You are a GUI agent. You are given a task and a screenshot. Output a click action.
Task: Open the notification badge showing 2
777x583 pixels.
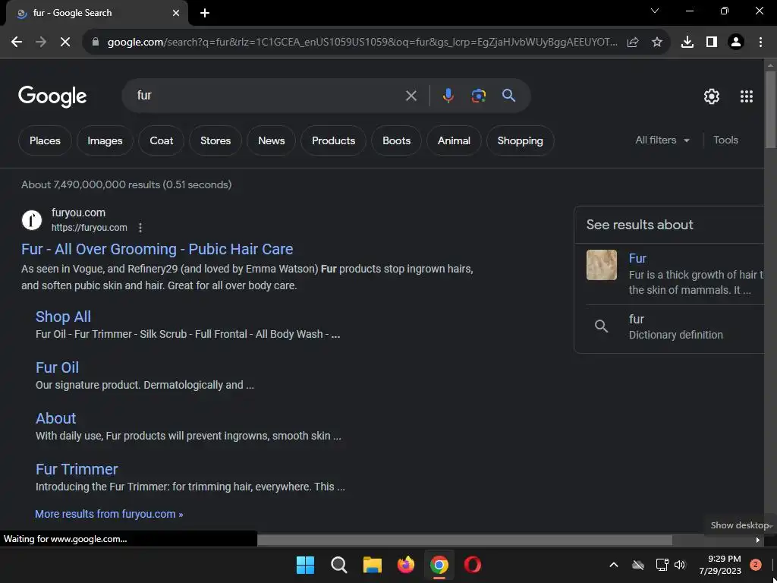tap(756, 565)
